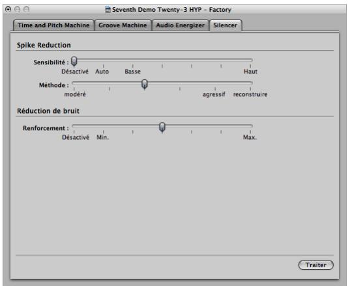Click the Traiter button

pos(316,265)
